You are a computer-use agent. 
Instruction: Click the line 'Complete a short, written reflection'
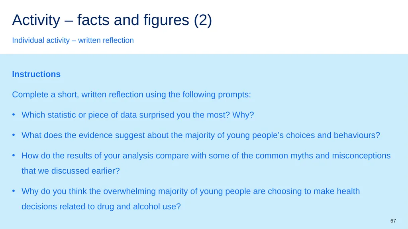131,94
